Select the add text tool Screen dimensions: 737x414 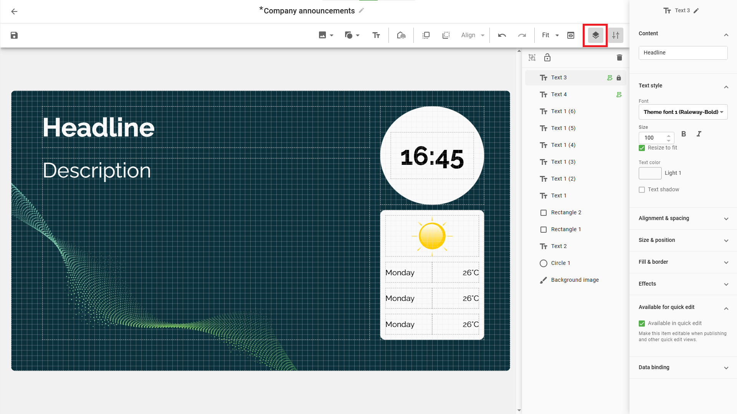click(376, 35)
